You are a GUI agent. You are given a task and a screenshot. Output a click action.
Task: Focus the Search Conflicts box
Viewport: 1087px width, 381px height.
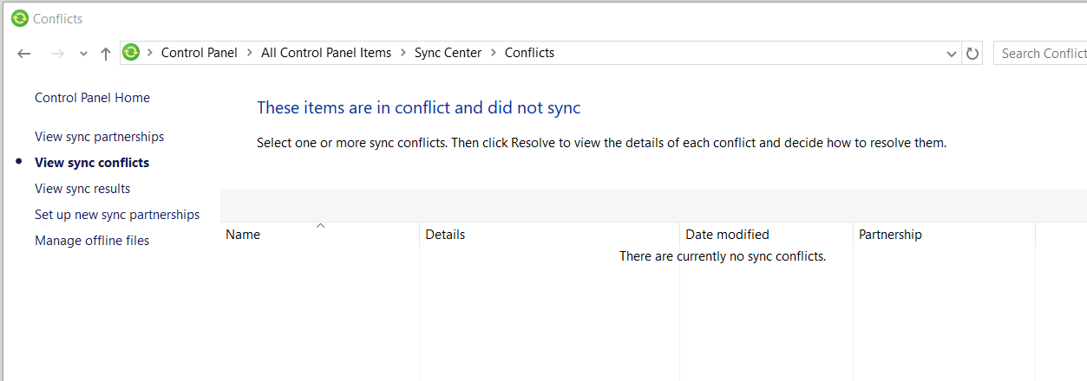coord(1040,54)
